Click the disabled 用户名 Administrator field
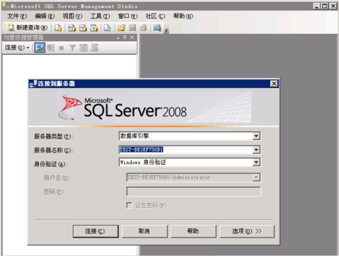339x256 pixels. coord(193,177)
